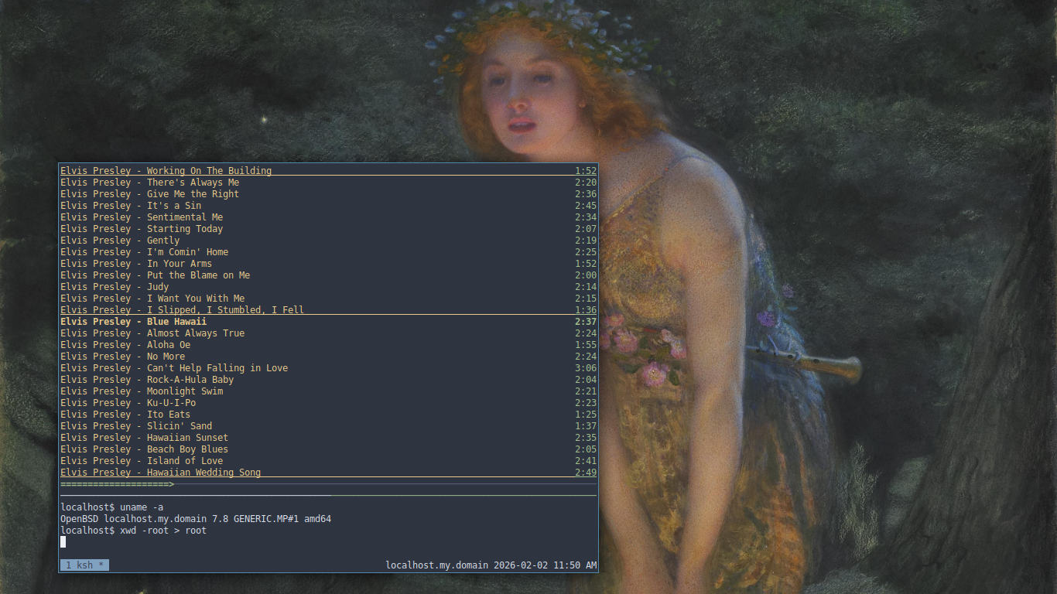Image resolution: width=1057 pixels, height=594 pixels.
Task: Select the song Moonlight Swim
Action: 141,391
